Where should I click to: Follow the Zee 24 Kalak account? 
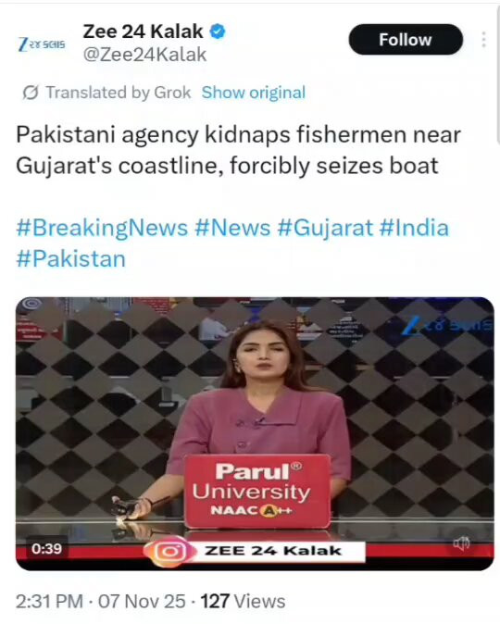(406, 40)
